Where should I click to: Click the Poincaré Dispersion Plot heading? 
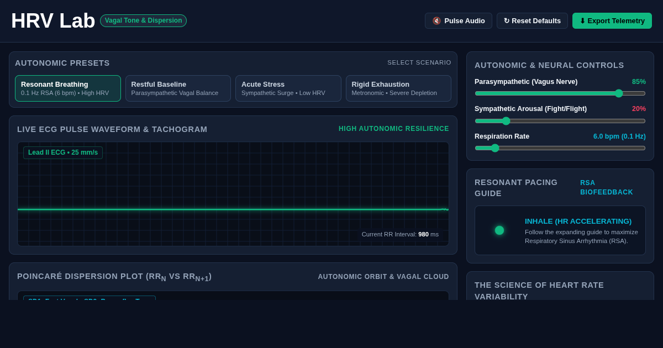tap(114, 277)
